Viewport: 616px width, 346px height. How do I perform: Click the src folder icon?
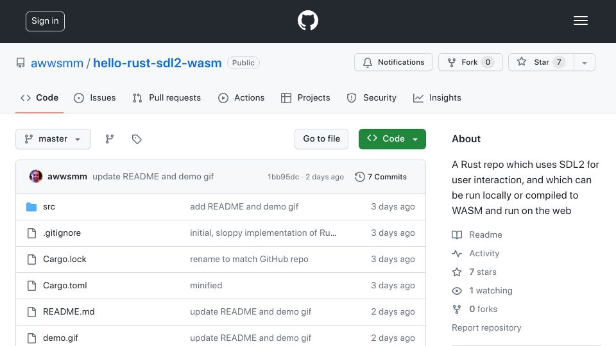31,207
